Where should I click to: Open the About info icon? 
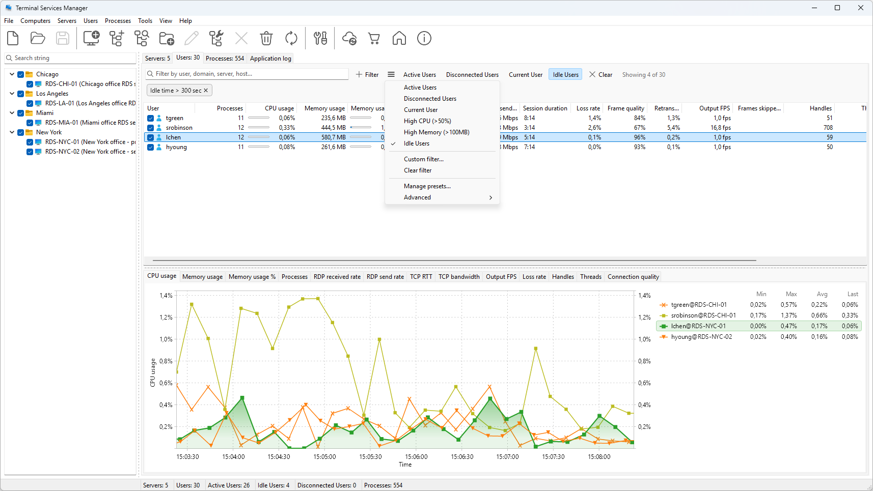pyautogui.click(x=424, y=38)
